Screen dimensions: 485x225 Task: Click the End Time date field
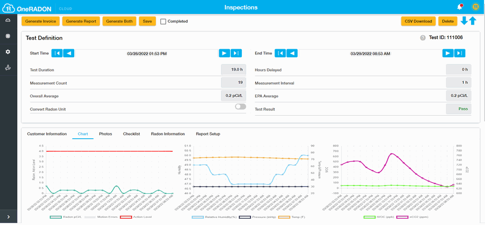click(x=370, y=53)
